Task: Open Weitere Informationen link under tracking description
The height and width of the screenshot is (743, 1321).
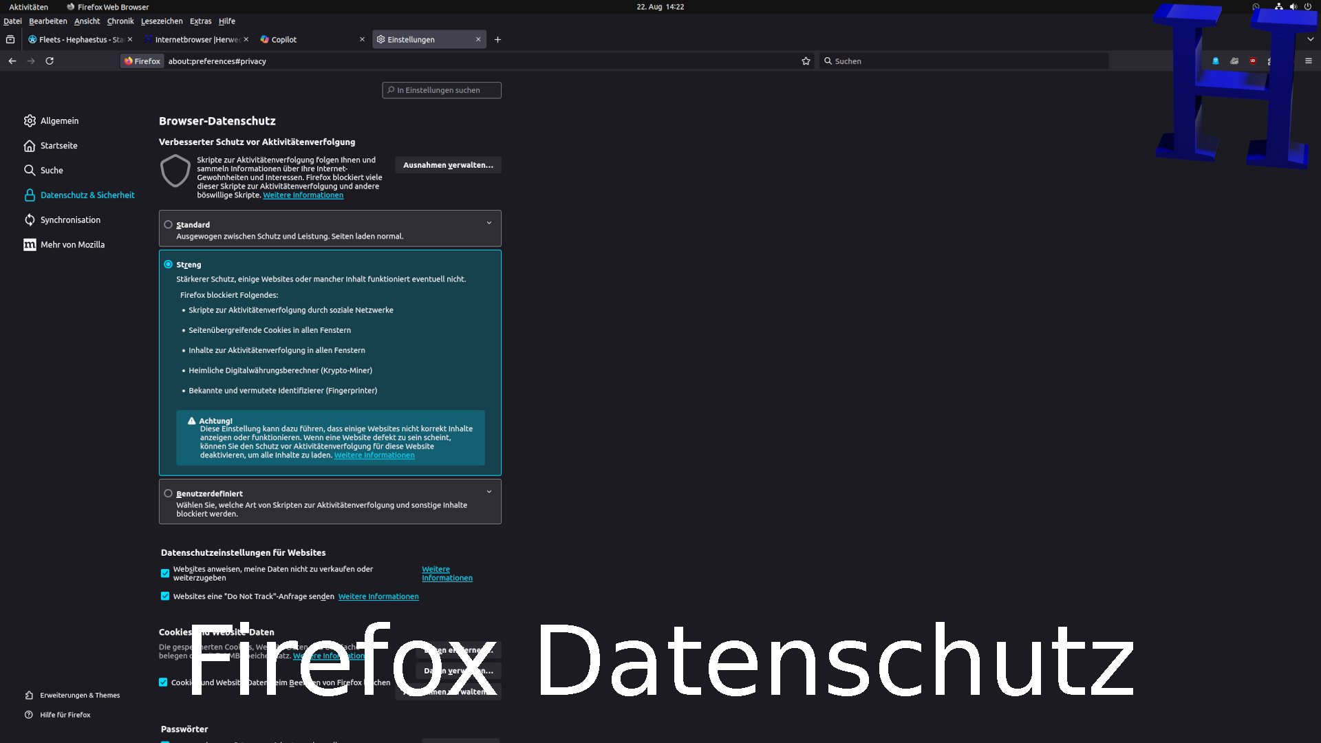Action: pyautogui.click(x=303, y=195)
